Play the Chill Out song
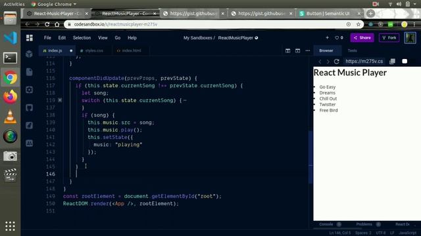The height and width of the screenshot is (236, 421). click(328, 98)
